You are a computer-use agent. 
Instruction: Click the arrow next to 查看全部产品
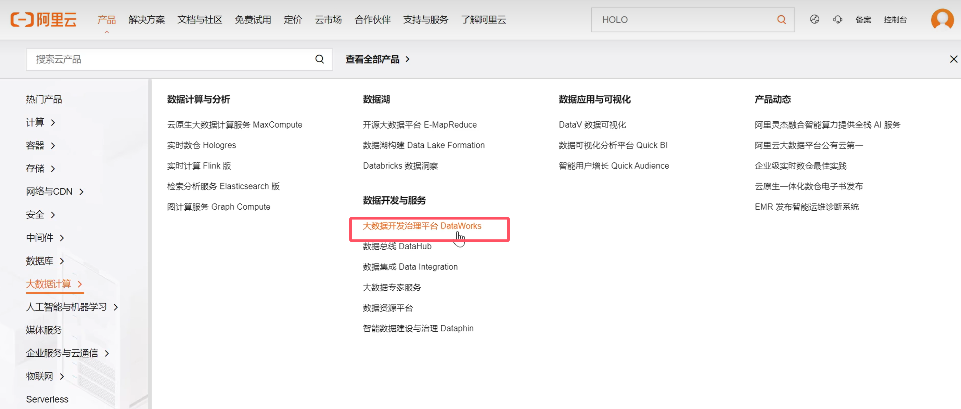(x=408, y=59)
